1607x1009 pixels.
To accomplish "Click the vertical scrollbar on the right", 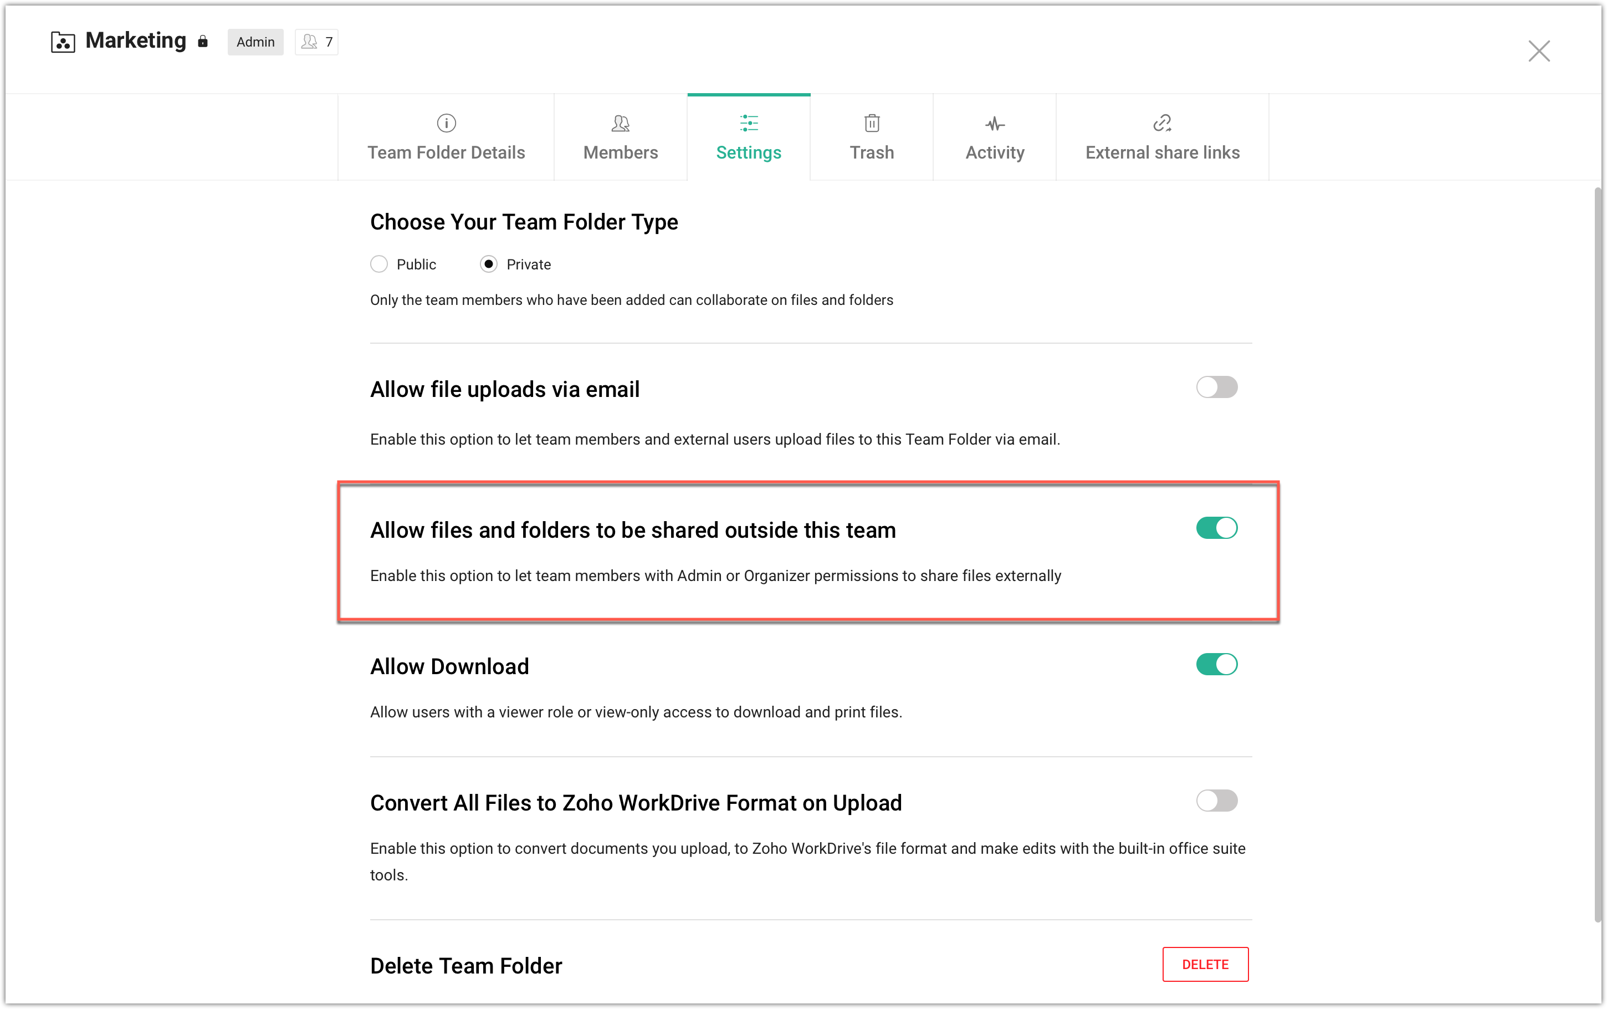I will [x=1598, y=554].
